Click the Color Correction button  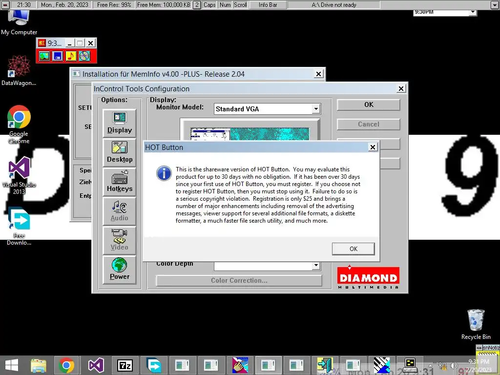[239, 281]
